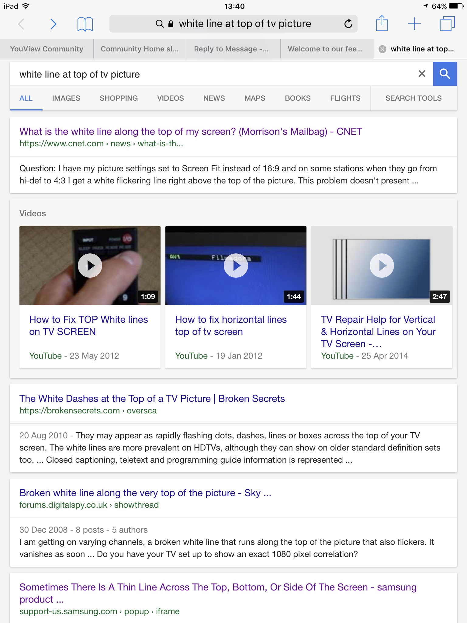This screenshot has height=623, width=467.
Task: Tap the Safari back arrow
Action: tap(21, 24)
